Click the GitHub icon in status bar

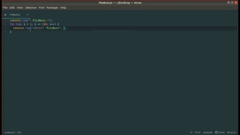[x=216, y=132]
